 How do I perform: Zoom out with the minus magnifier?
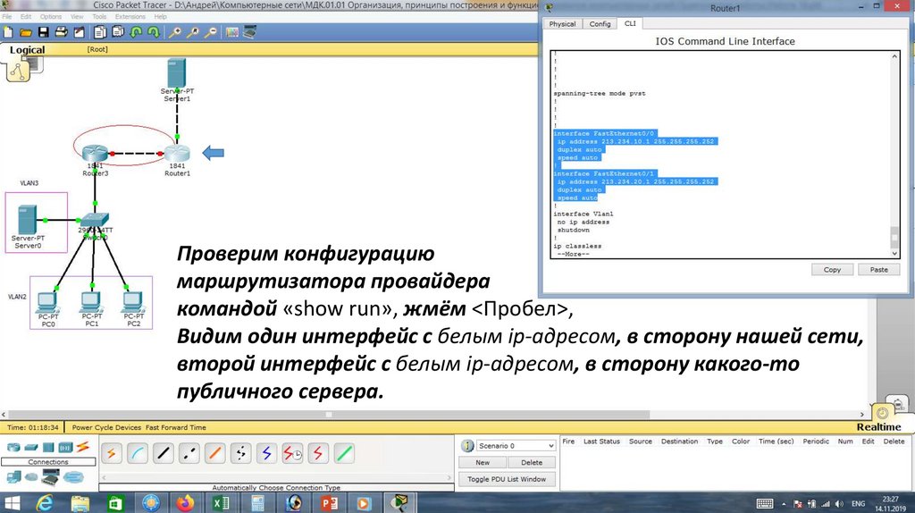click(x=211, y=32)
